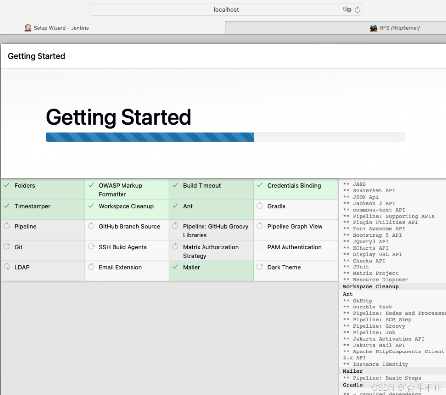446x395 pixels.
Task: Click the OWASP Markup Formatter plugin name
Action: click(x=121, y=190)
